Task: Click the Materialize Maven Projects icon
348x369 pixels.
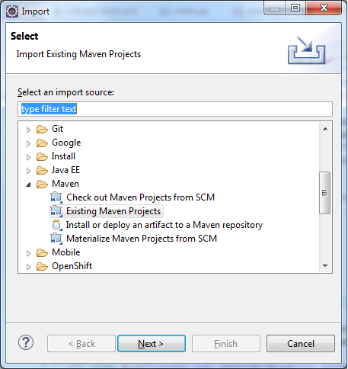Action: [56, 239]
